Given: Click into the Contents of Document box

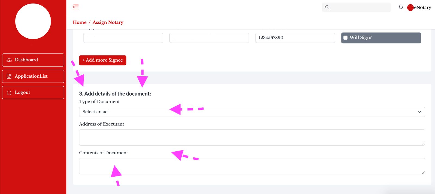Looking at the screenshot, I should (x=252, y=166).
